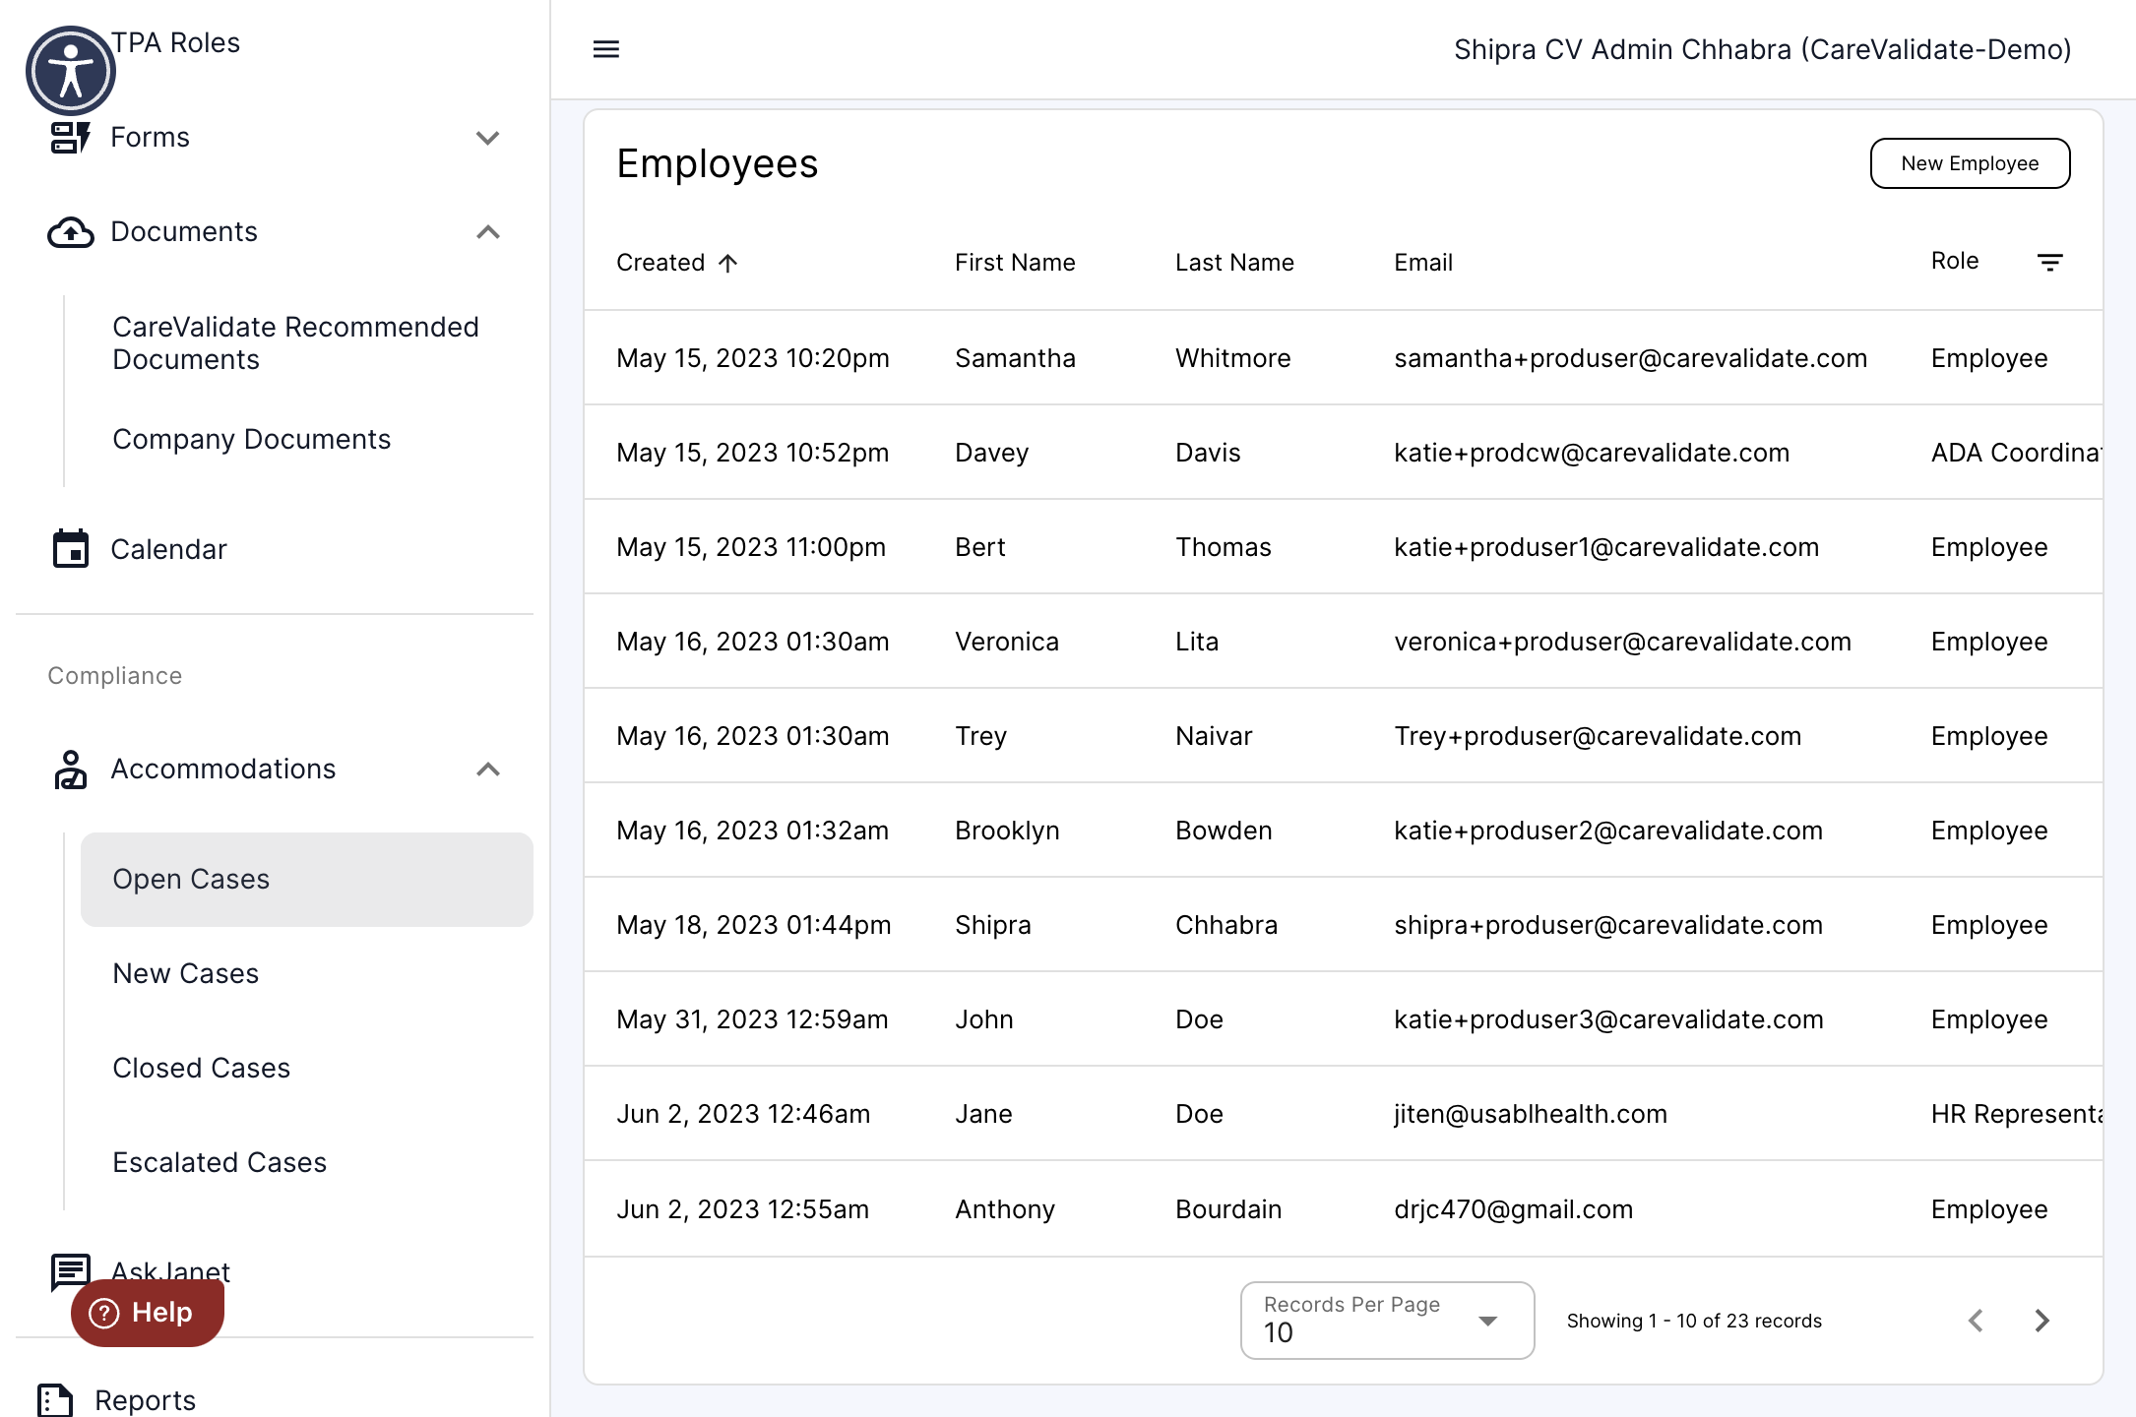Click the Ask Janet chat icon
The width and height of the screenshot is (2136, 1417).
point(70,1272)
